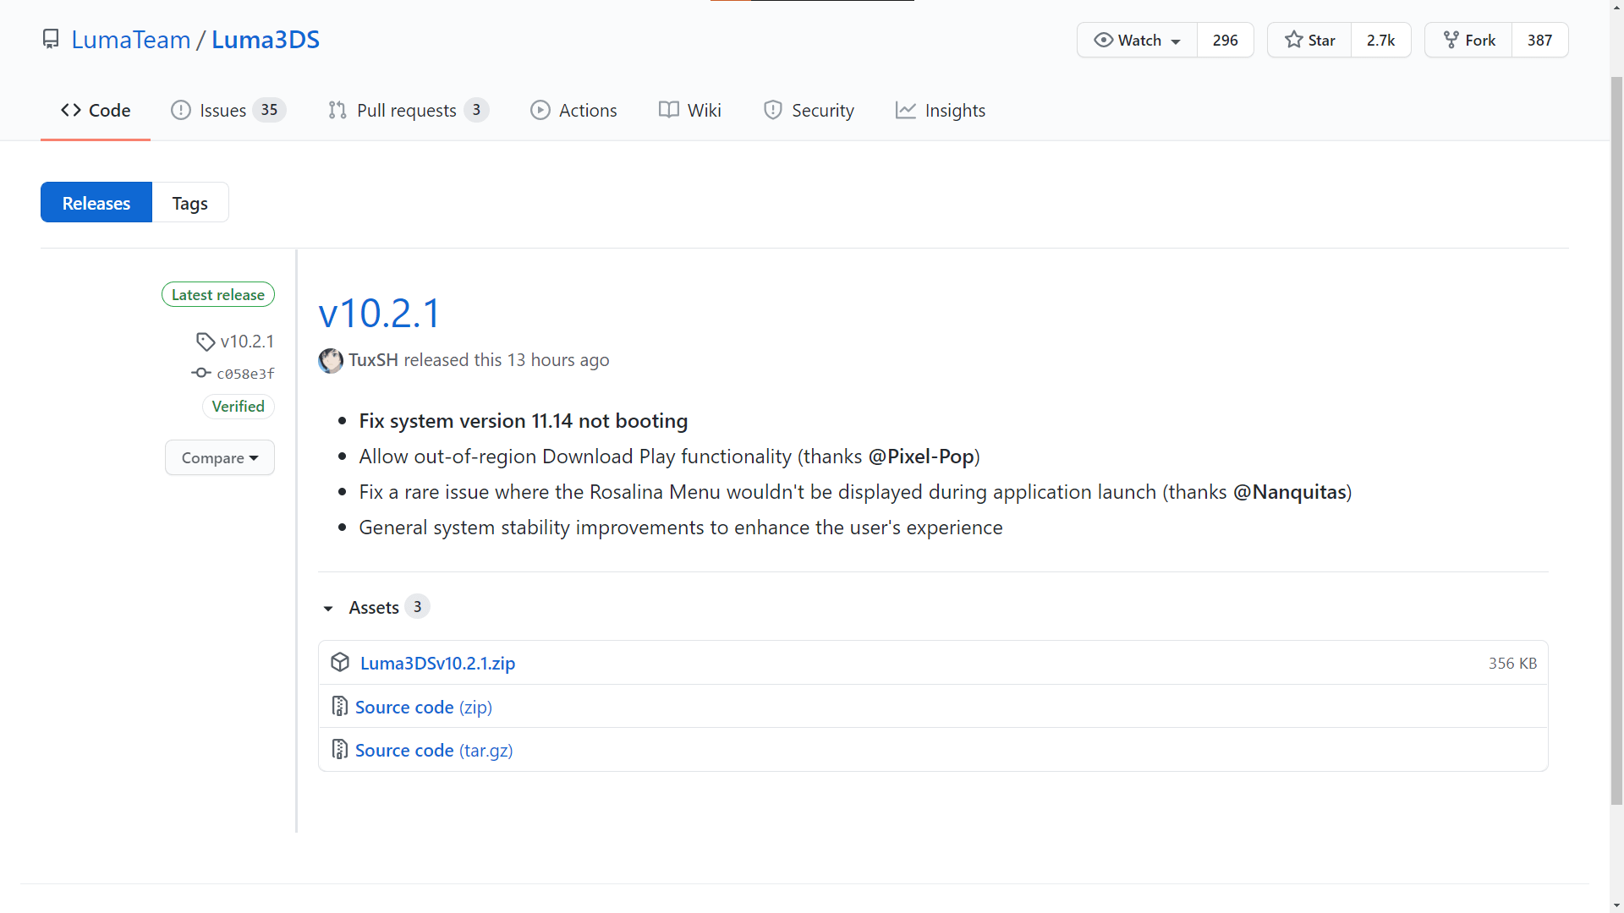The height and width of the screenshot is (913, 1624).
Task: Click the 356 KB file size text
Action: click(1512, 664)
